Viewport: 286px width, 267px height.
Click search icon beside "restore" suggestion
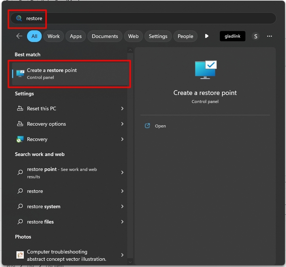click(20, 191)
